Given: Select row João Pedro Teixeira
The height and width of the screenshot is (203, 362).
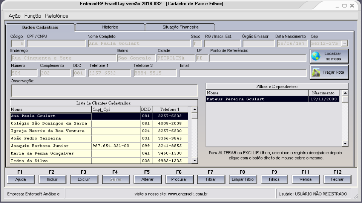Looking at the screenshot, I should (x=99, y=138).
